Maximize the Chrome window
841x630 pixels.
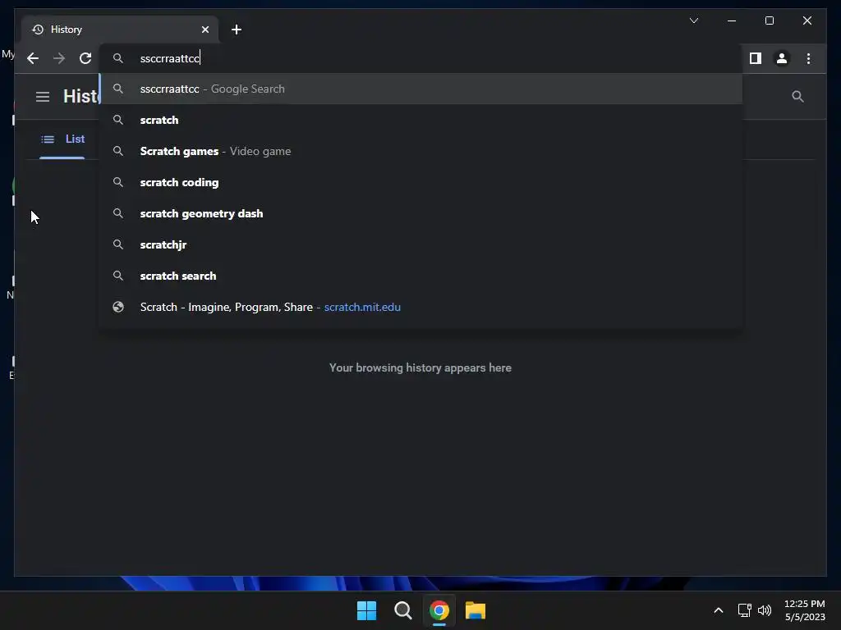(x=769, y=21)
